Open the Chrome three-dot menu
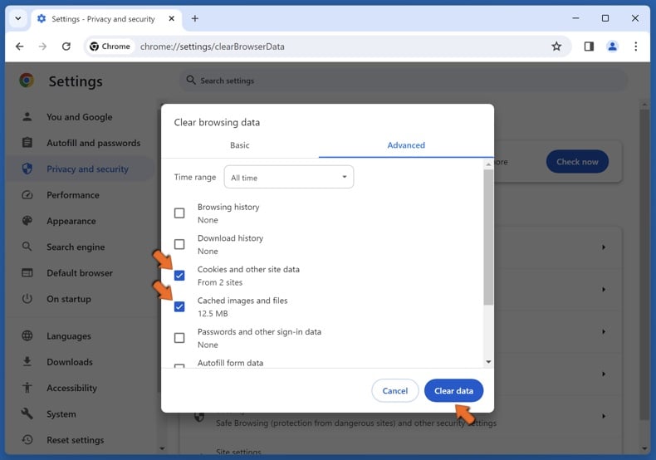Viewport: 656px width, 460px height. [635, 46]
